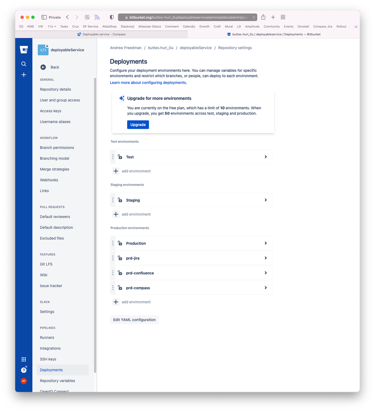Open Default reviewers settings
The image size is (375, 412).
click(55, 217)
